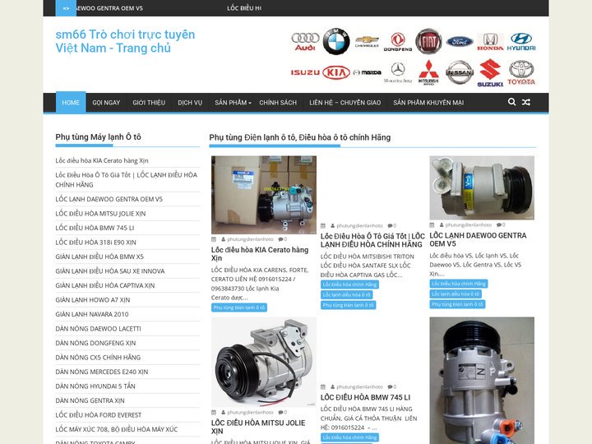Image resolution: width=592 pixels, height=444 pixels.
Task: Open the GỌI NGAY menu item
Action: click(106, 103)
